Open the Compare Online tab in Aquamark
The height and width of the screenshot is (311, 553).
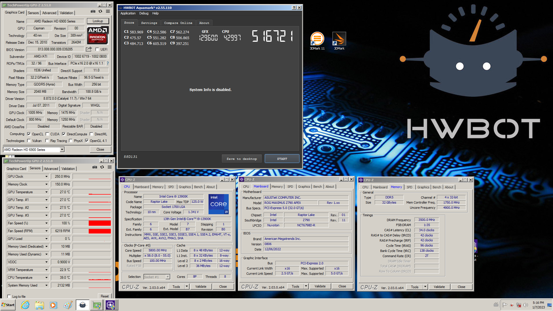(178, 23)
